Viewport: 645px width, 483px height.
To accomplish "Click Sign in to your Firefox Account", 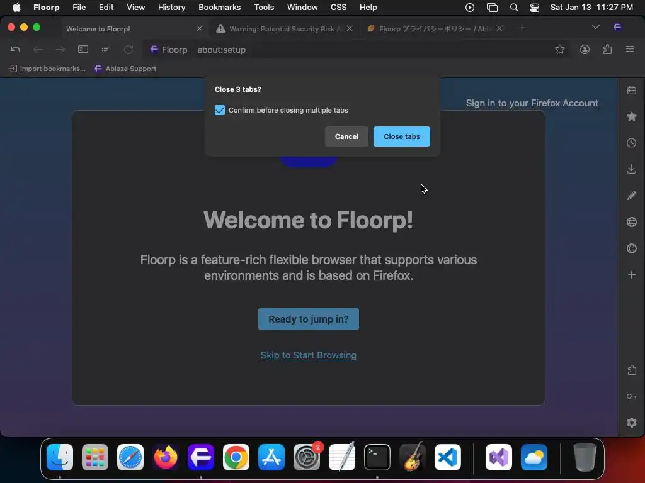I will click(532, 103).
